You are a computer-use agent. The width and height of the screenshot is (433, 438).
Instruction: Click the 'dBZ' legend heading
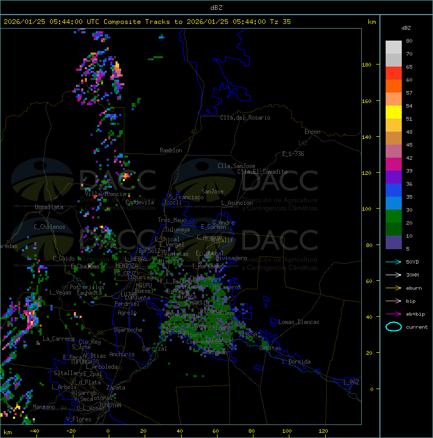(x=406, y=28)
